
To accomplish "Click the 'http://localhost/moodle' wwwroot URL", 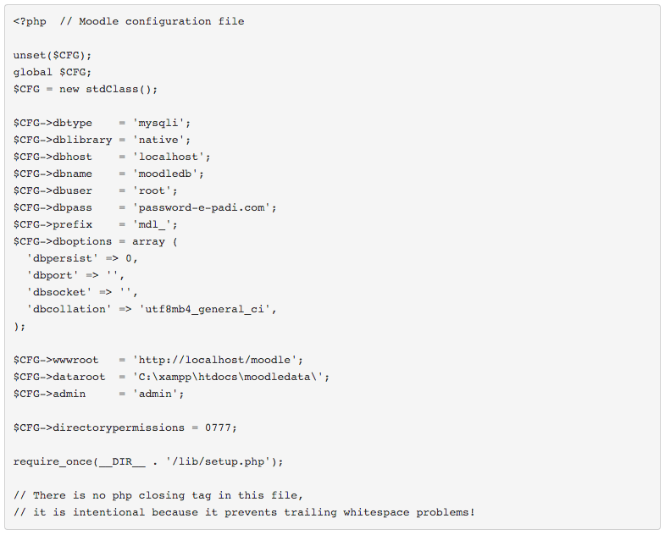I will pos(217,360).
